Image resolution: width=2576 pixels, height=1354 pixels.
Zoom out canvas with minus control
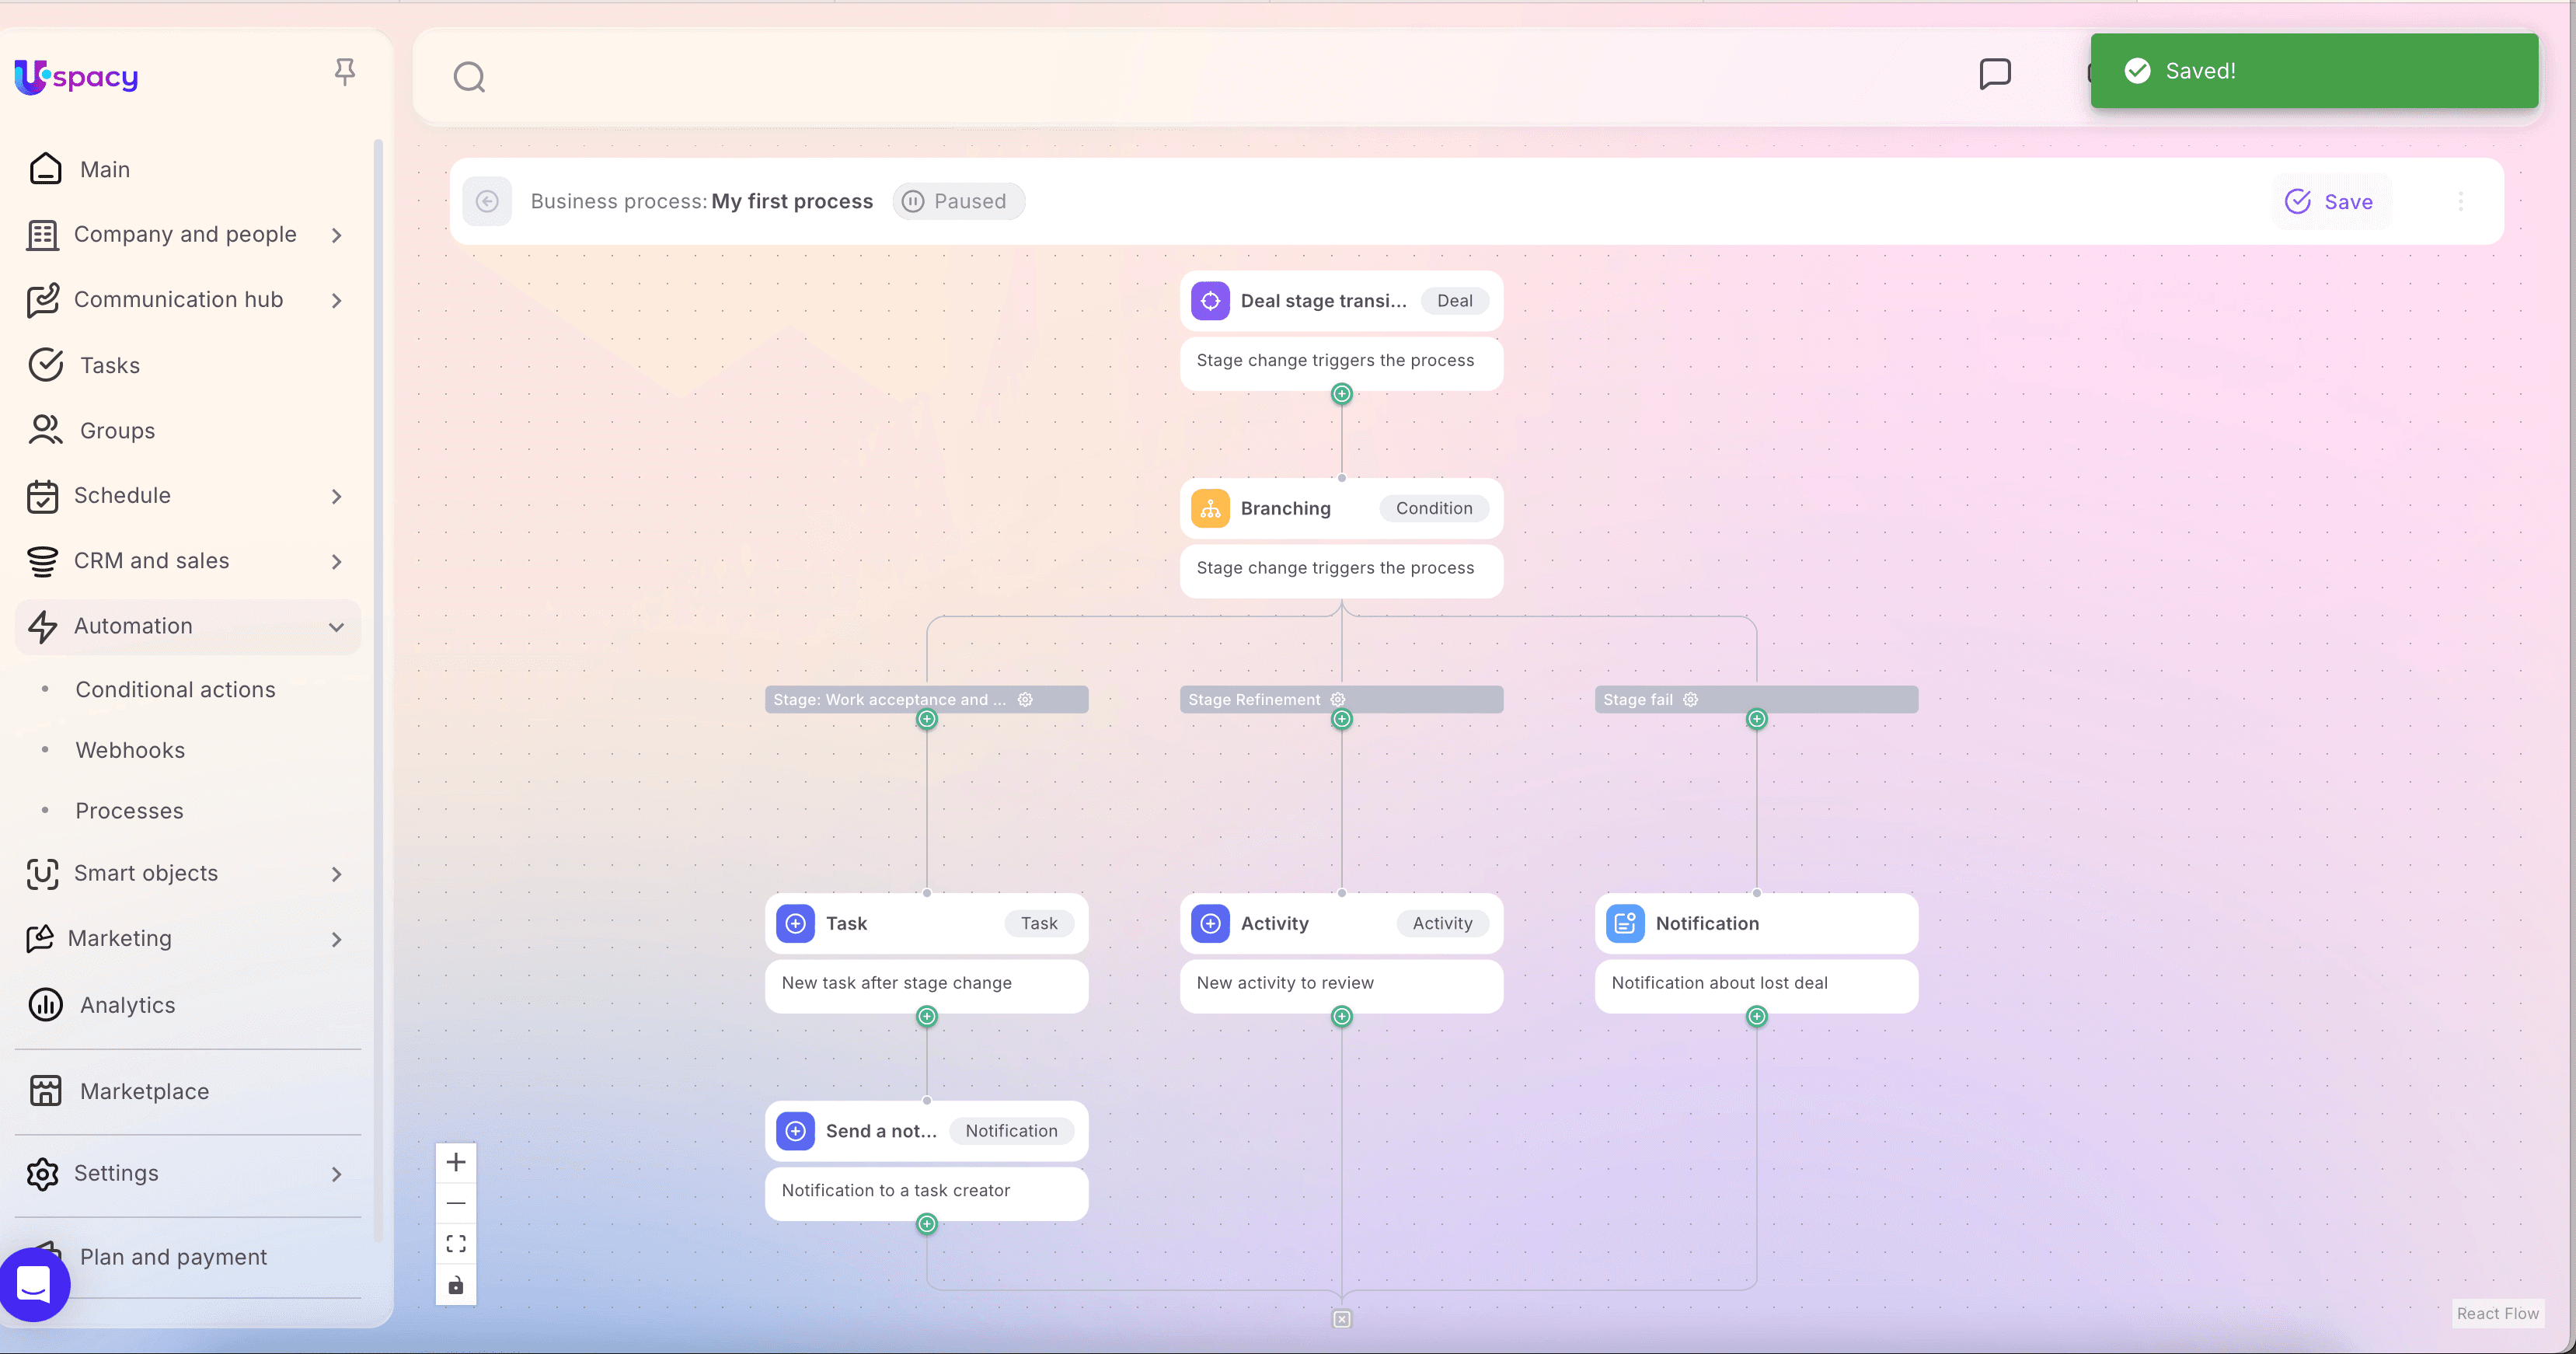click(456, 1203)
